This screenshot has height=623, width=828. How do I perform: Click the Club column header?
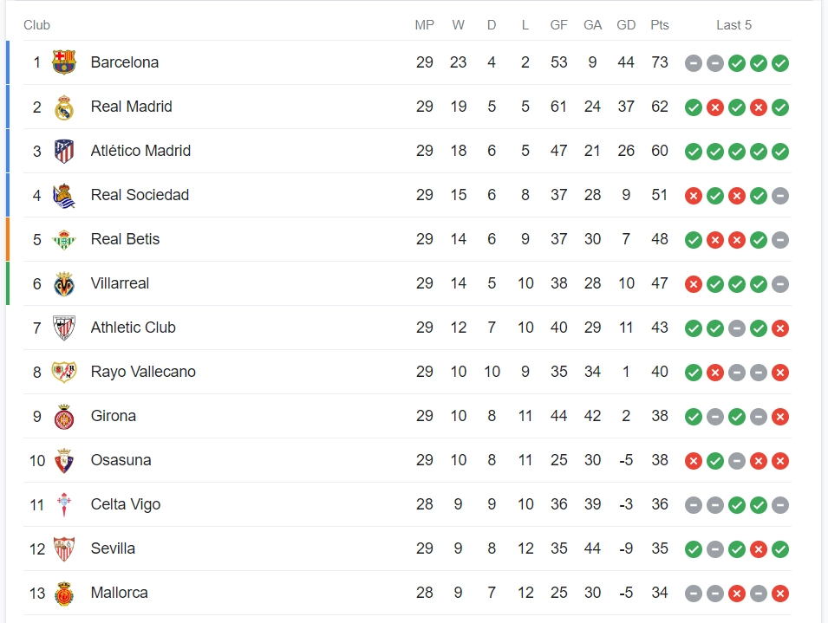(x=36, y=25)
